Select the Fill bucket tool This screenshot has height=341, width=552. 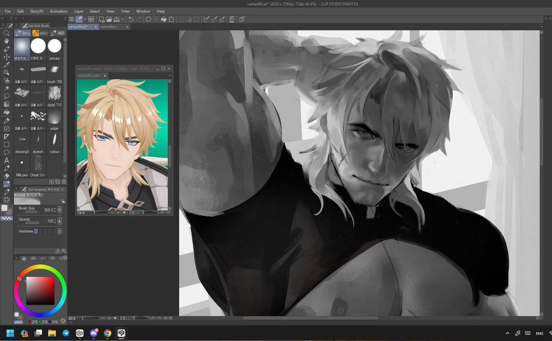pyautogui.click(x=6, y=112)
